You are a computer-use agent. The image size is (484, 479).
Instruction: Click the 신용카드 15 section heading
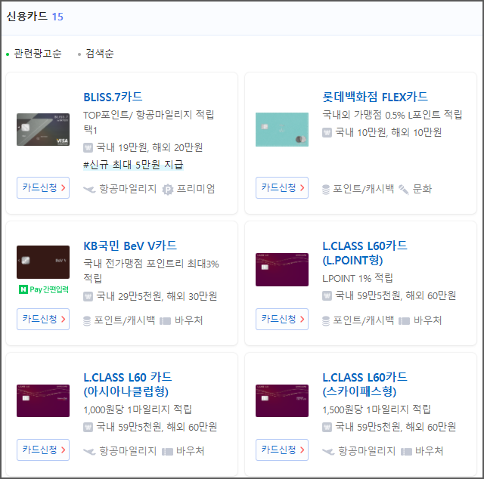[35, 17]
